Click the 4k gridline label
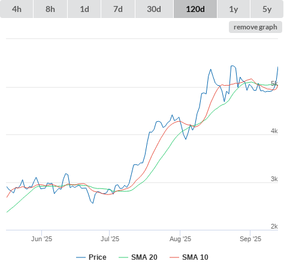 [274, 131]
